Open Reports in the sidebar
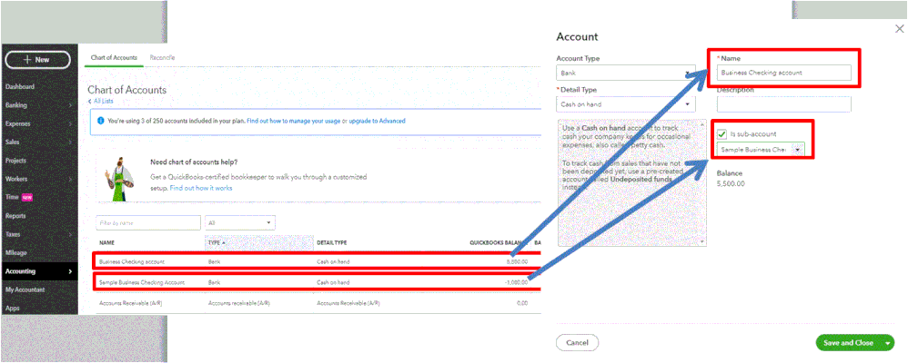Screen dimensions: 908x363 point(15,216)
